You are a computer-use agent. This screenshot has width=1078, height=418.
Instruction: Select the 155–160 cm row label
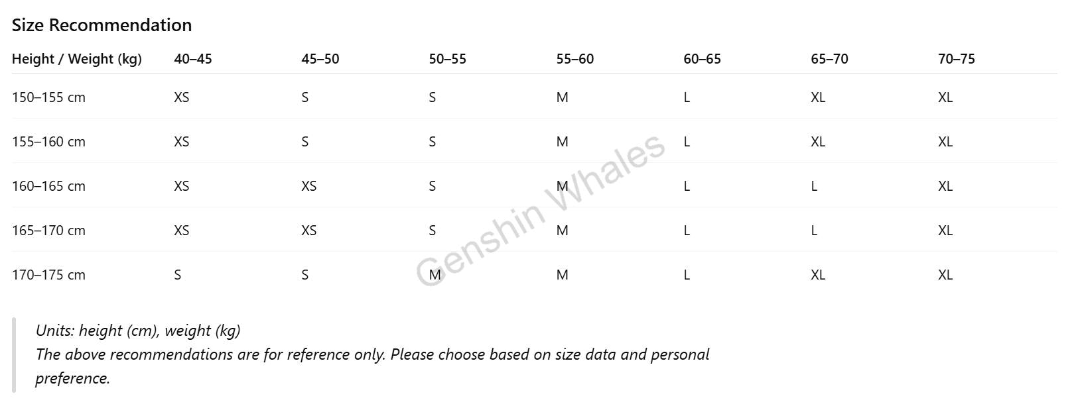pos(48,142)
